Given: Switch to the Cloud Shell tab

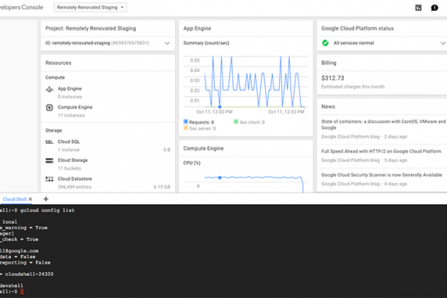Looking at the screenshot, I should pyautogui.click(x=15, y=199).
